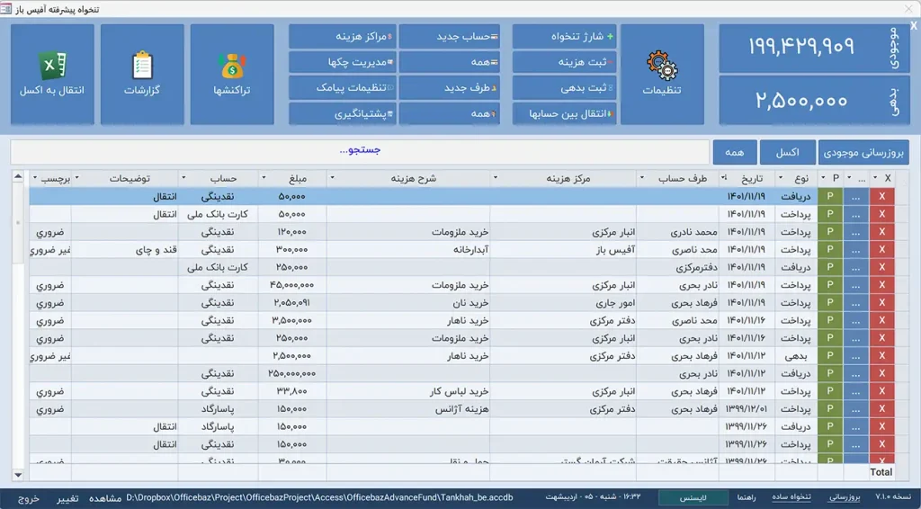The width and height of the screenshot is (921, 509).
Task: Click blue ... on the خرید نان row
Action: 856,302
